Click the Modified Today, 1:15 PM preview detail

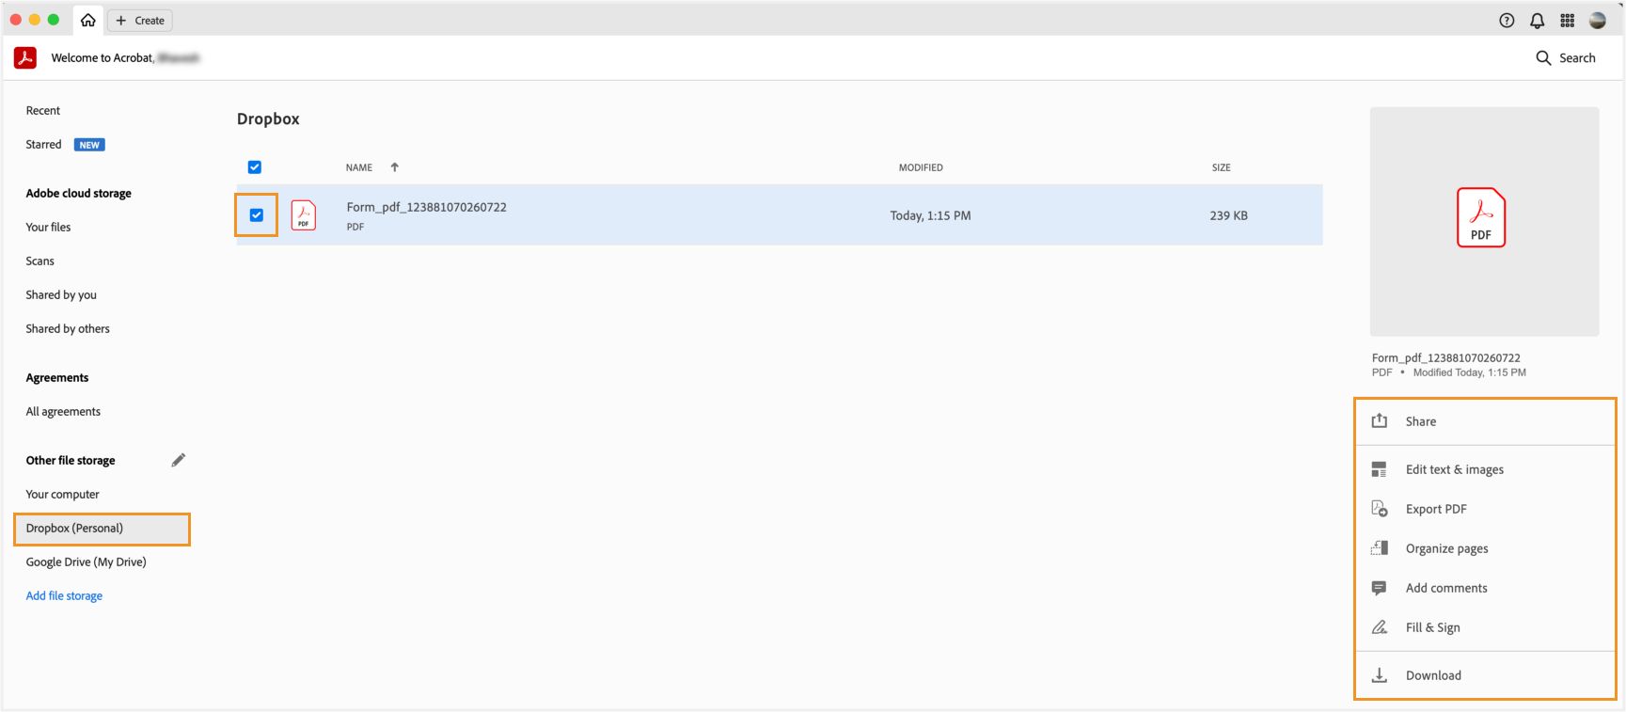1469,372
